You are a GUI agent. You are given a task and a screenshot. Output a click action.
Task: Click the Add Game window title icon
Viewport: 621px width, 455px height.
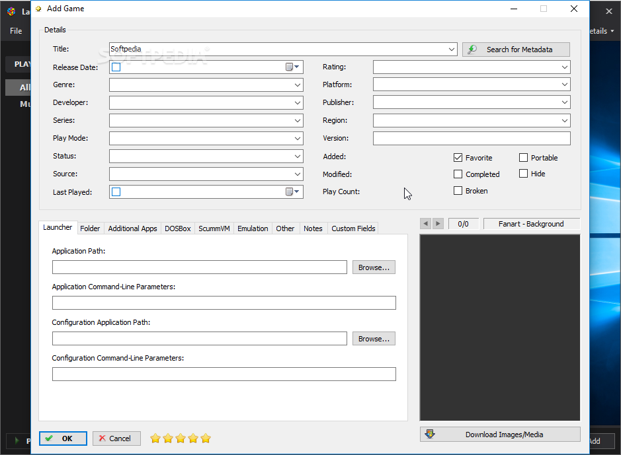point(38,9)
